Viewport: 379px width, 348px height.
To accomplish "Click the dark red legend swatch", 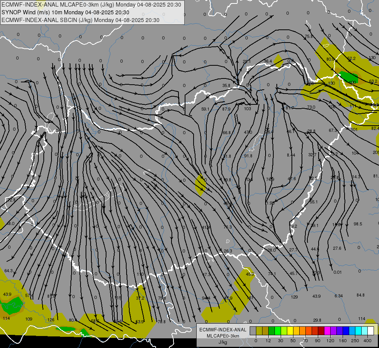I will (321, 331).
